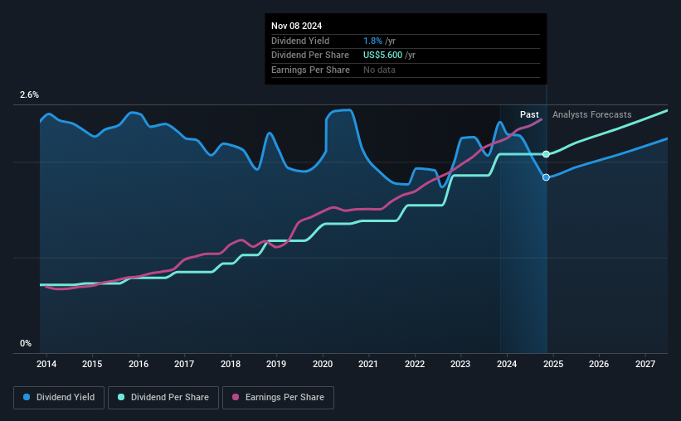Click the tooltip Earnings Per Share row label
The height and width of the screenshot is (421, 681).
[x=310, y=70]
